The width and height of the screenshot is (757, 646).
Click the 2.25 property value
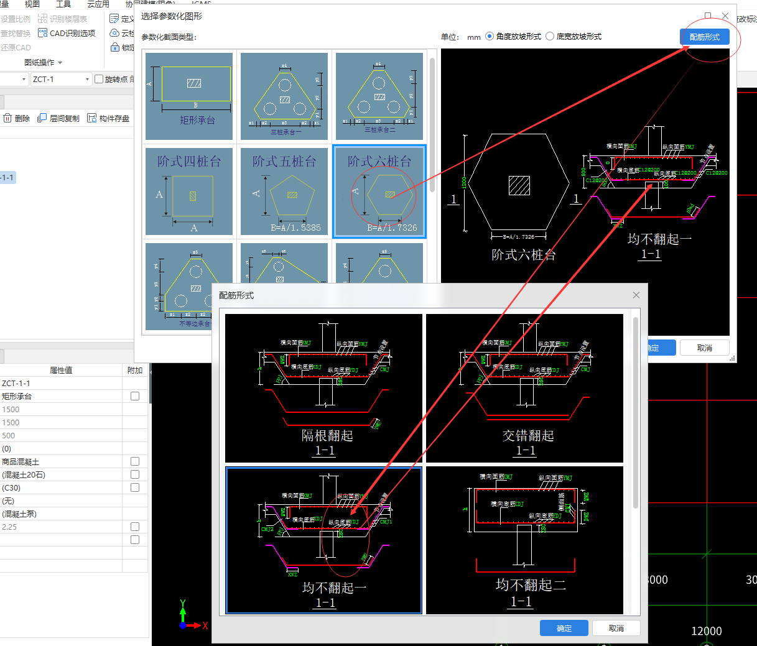pyautogui.click(x=61, y=527)
